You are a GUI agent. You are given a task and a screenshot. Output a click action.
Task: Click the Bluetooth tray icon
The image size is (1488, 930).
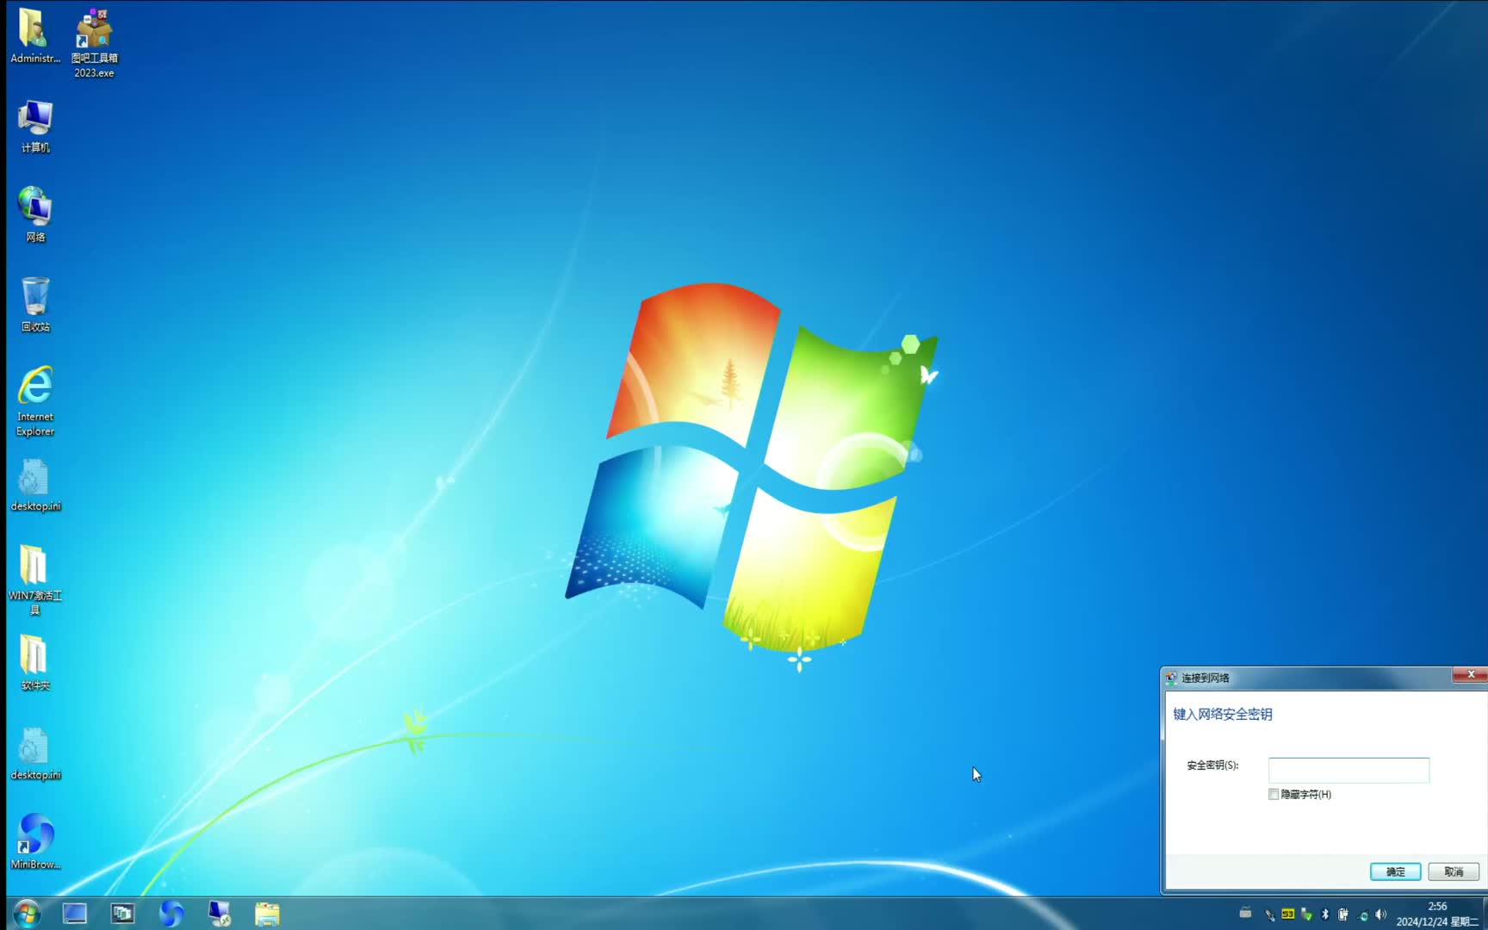click(x=1325, y=914)
